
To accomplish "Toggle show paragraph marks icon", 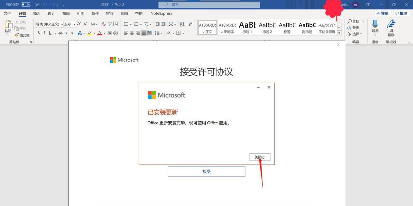I will tap(190, 24).
